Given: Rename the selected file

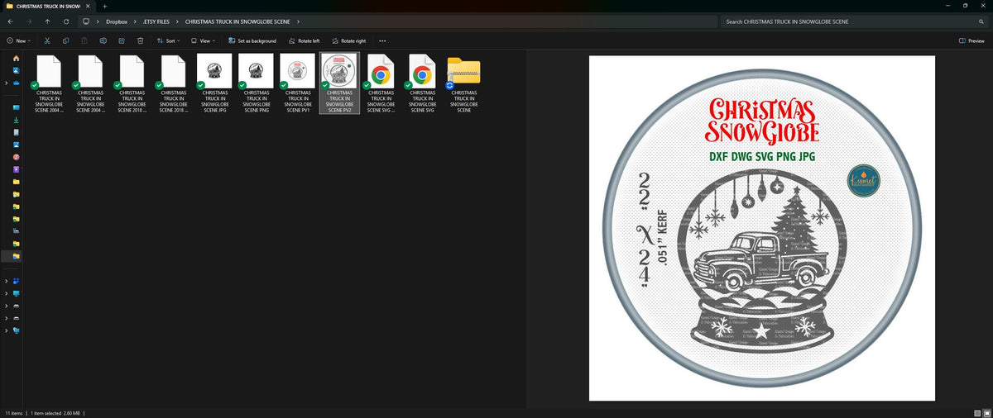Looking at the screenshot, I should pos(103,40).
